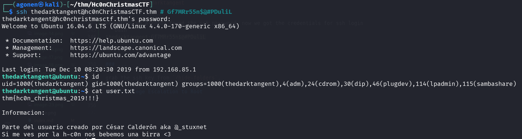Click the terminal cursor block at bottom
The height and width of the screenshot is (139, 522).
[94, 138]
